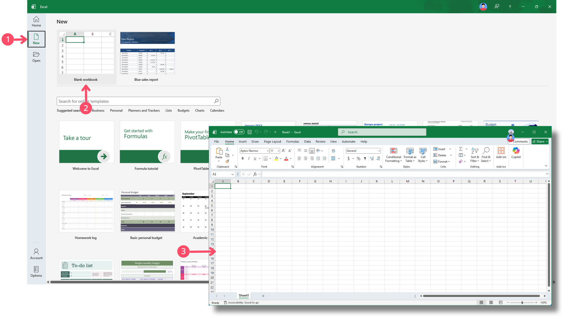Click the Orientation text-angle icon

[318, 151]
